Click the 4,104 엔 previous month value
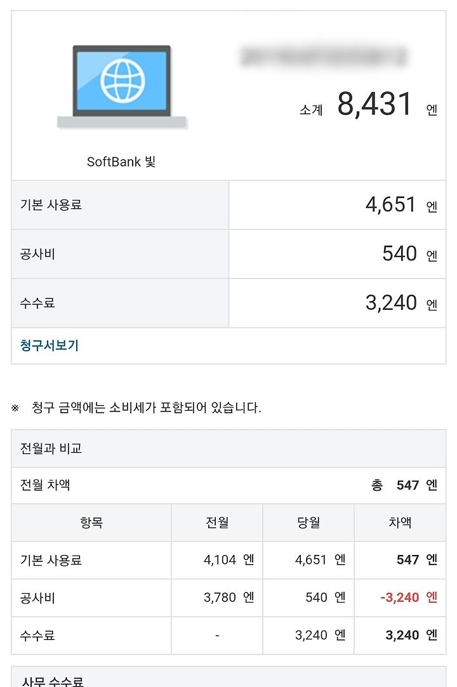The width and height of the screenshot is (457, 687). pyautogui.click(x=228, y=560)
